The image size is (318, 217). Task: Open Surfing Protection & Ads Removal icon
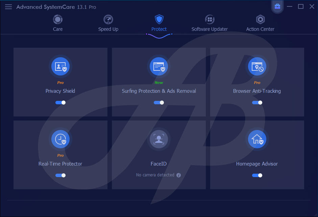pos(159,66)
